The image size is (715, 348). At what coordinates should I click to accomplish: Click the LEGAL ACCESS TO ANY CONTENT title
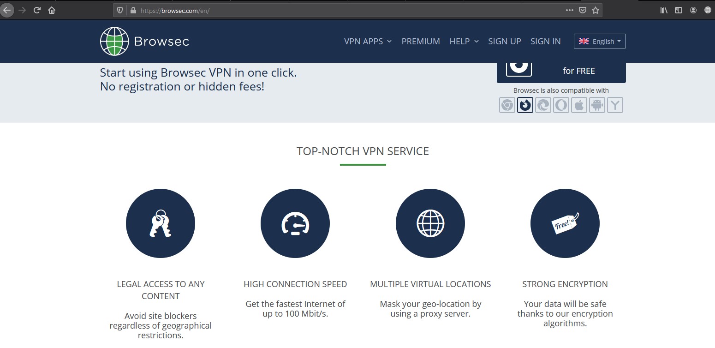coord(161,290)
